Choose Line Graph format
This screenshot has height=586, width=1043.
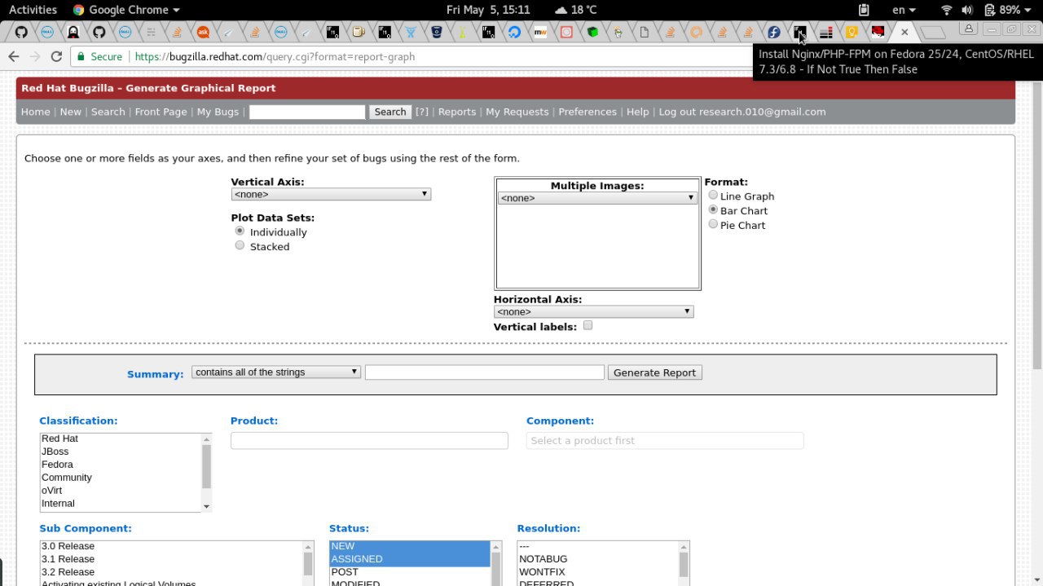point(713,196)
